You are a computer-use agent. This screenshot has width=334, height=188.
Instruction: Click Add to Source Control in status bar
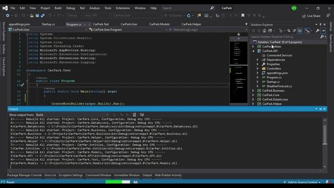(302, 182)
